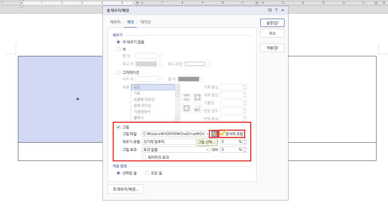This screenshot has width=388, height=222.
Task: Select 모든 셀 scope radio
Action: (x=147, y=173)
